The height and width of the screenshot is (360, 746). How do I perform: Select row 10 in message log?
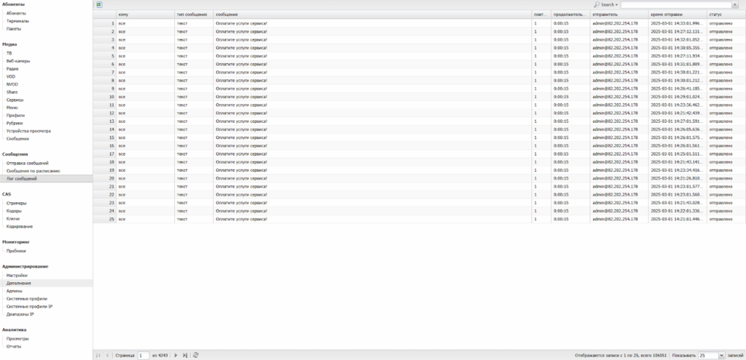pos(364,96)
